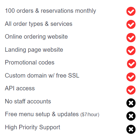Image resolution: width=140 pixels, height=137 pixels.
Task: Click the 'High Priority Support' label
Action: tap(33, 127)
